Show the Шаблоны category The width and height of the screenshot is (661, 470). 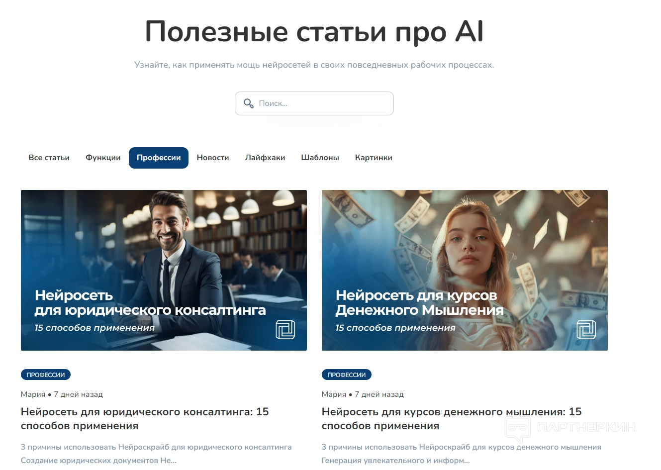tap(320, 158)
